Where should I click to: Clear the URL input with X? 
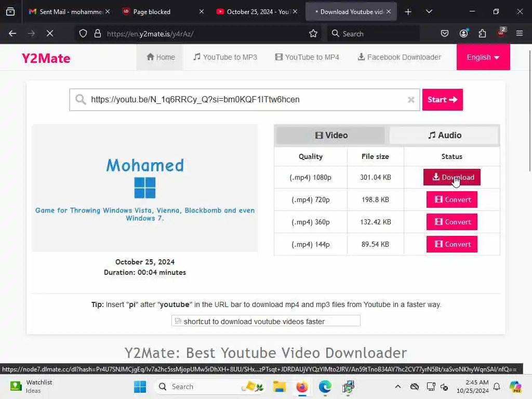(411, 100)
